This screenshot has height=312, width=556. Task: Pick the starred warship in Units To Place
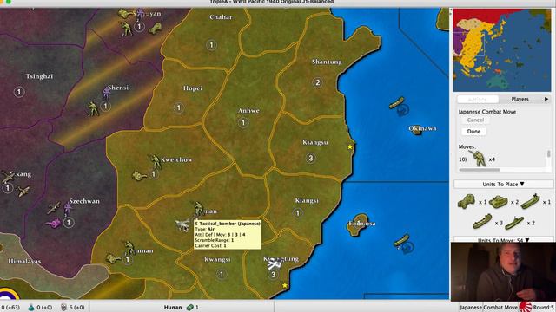(x=531, y=200)
